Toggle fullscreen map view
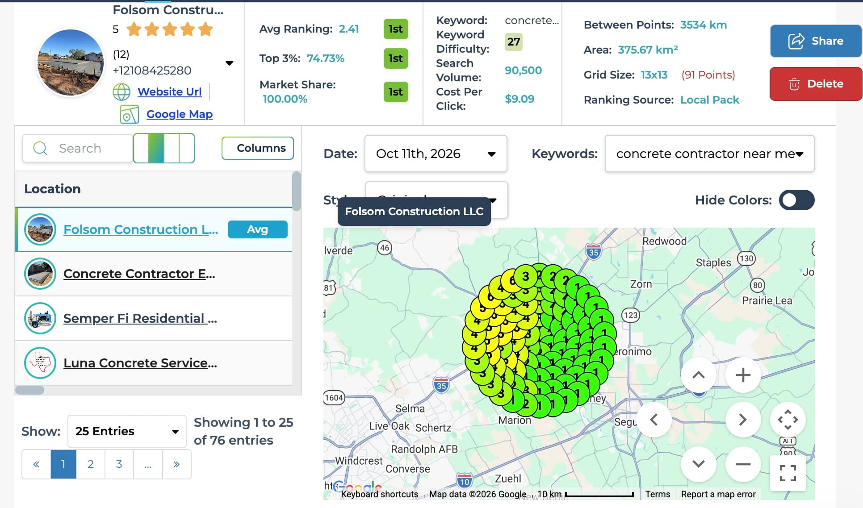The height and width of the screenshot is (508, 863). (788, 473)
